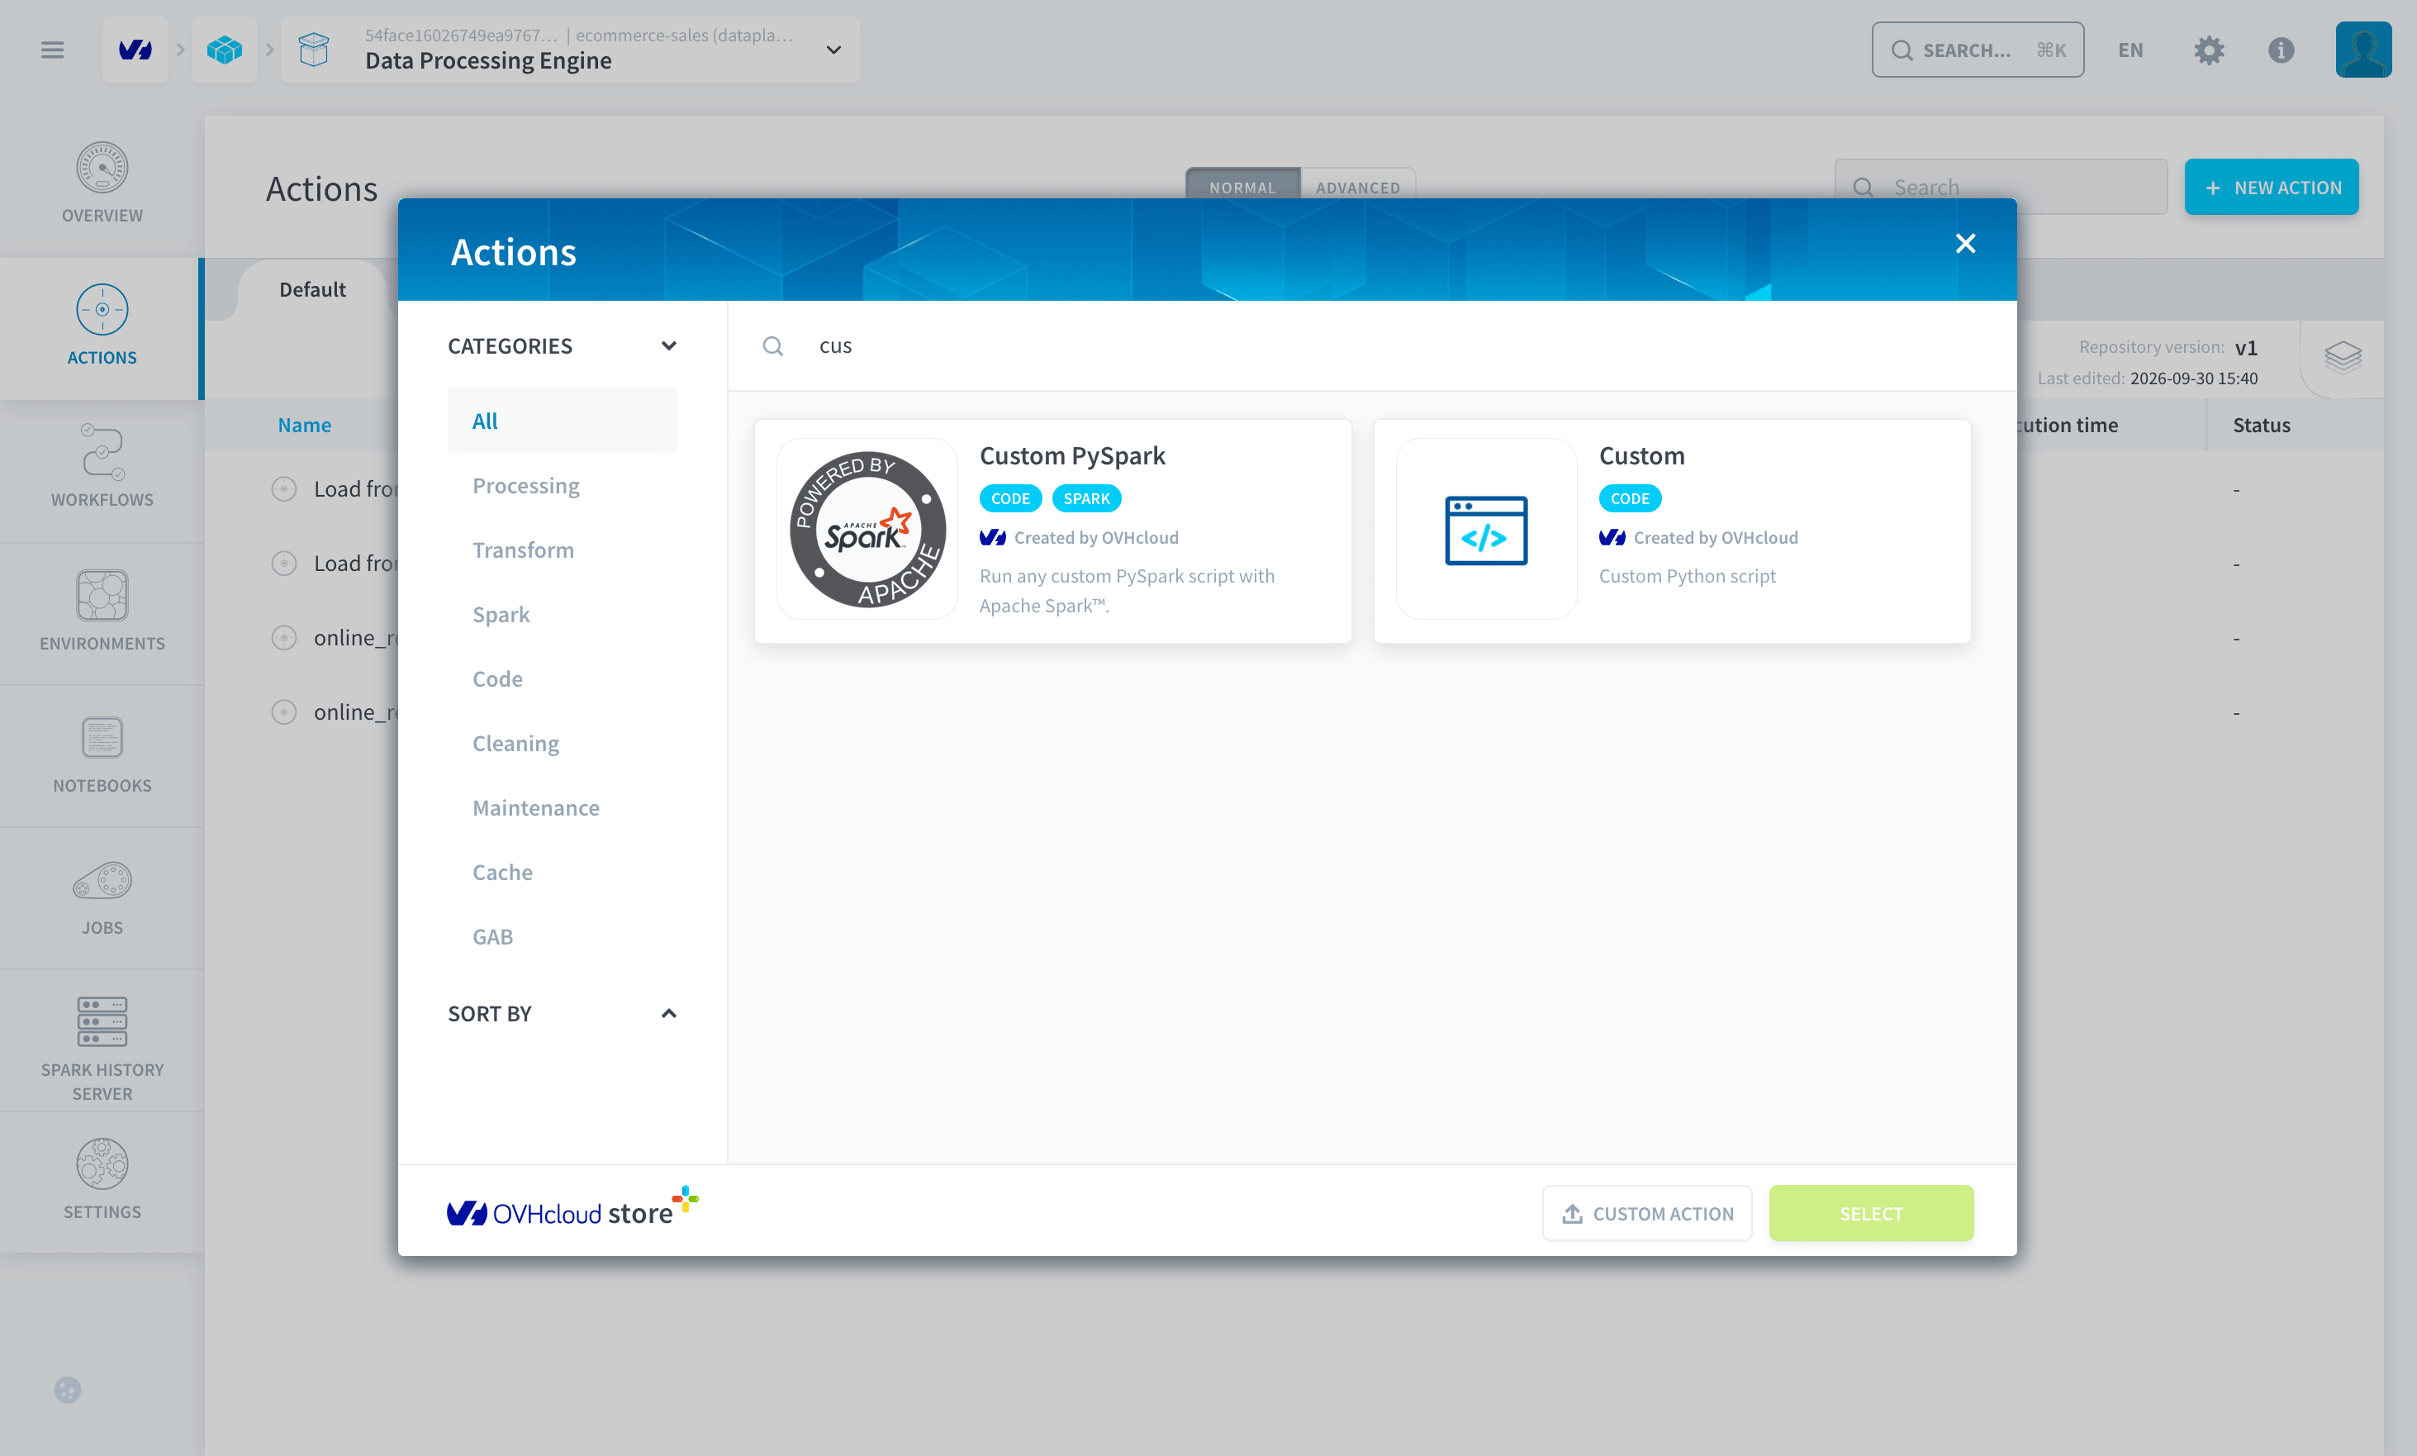Switch view mode to Advanced
This screenshot has width=2417, height=1456.
1357,188
